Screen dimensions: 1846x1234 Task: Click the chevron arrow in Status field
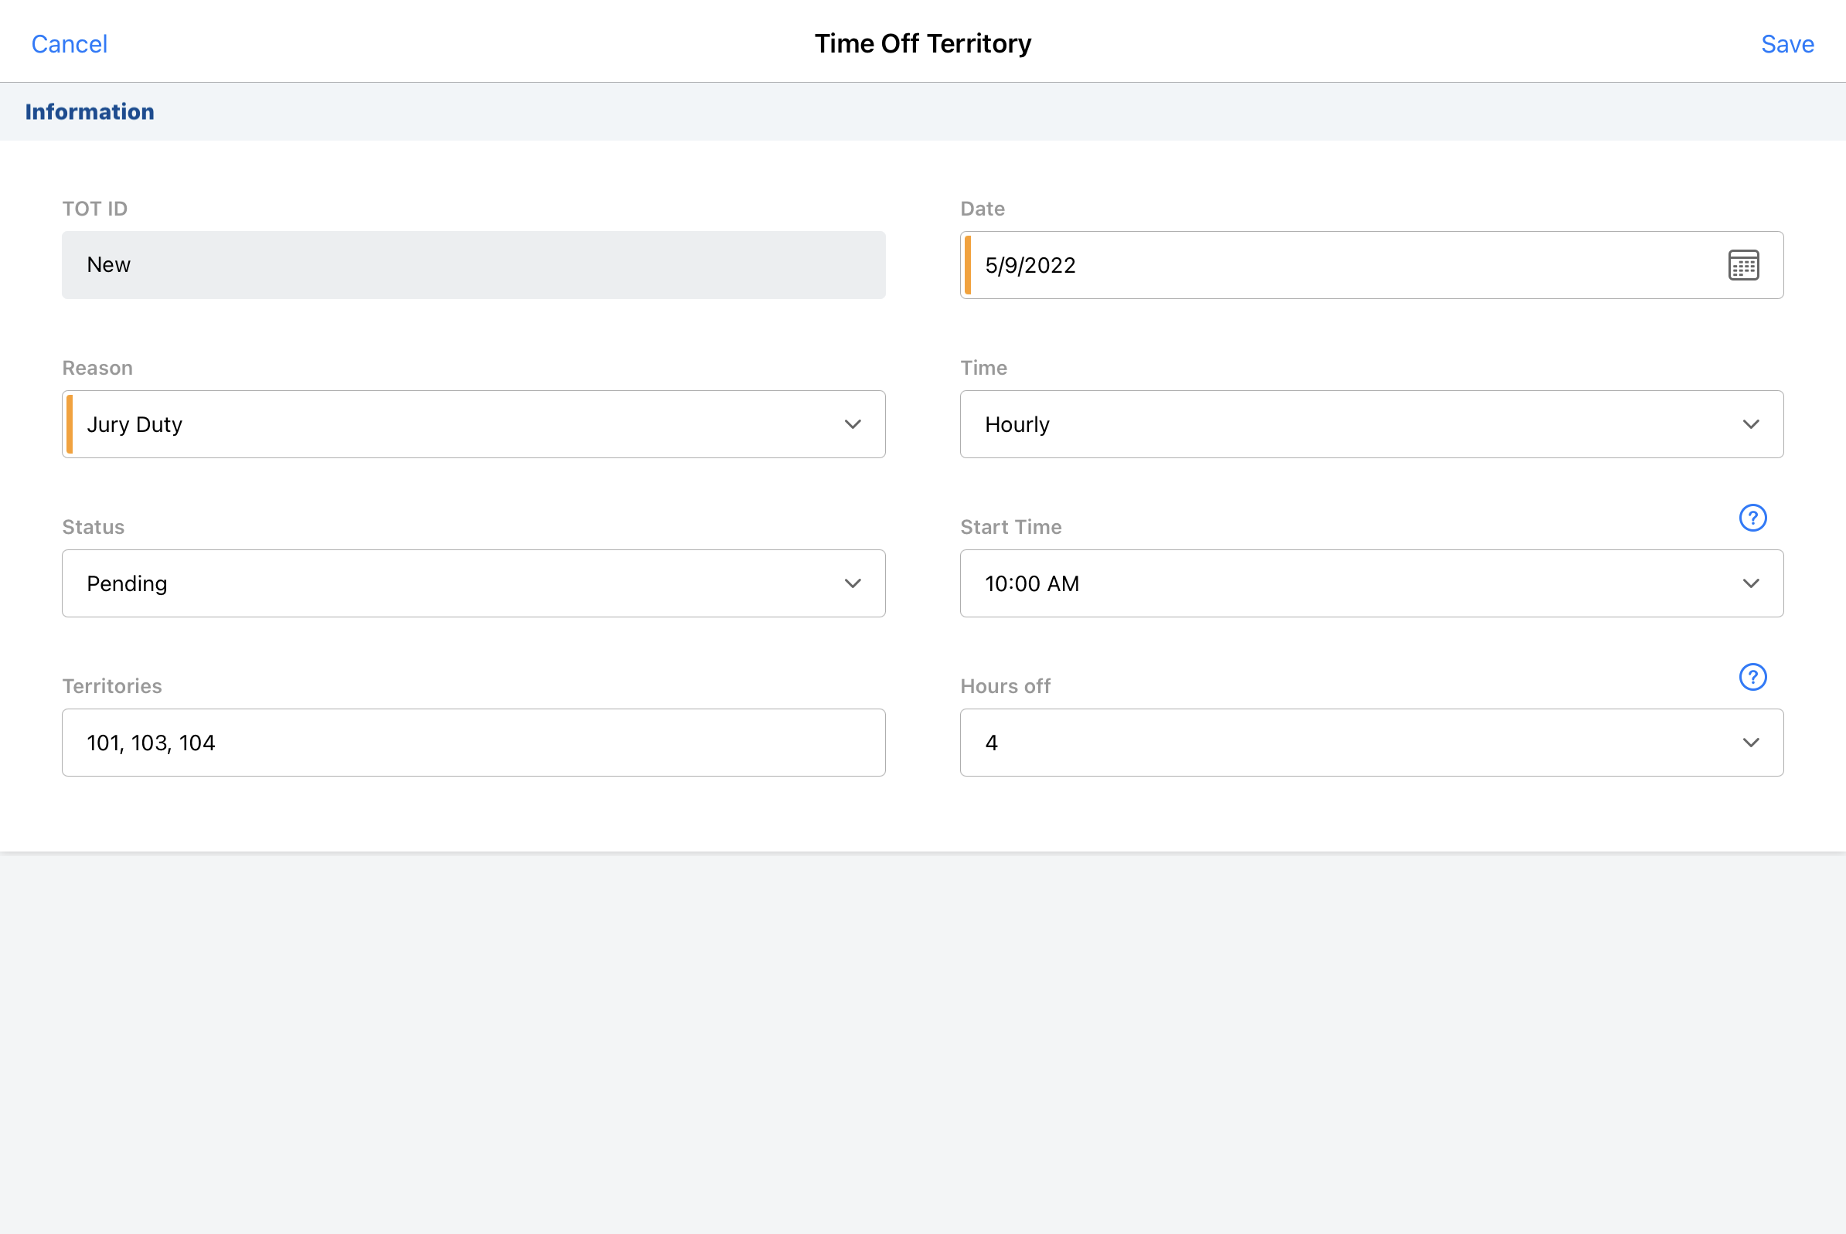[x=853, y=583]
